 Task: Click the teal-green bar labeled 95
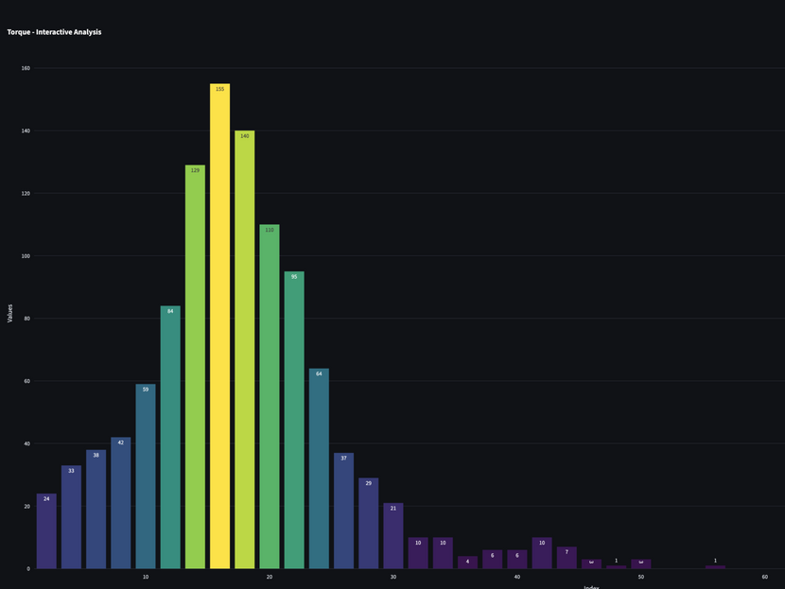click(294, 421)
